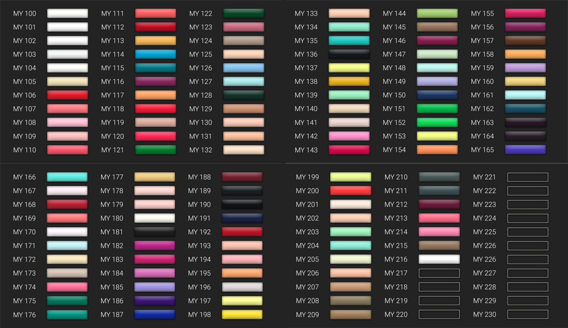The height and width of the screenshot is (328, 568).
Task: Select the peach MY 133 swatch
Action: pos(349,13)
